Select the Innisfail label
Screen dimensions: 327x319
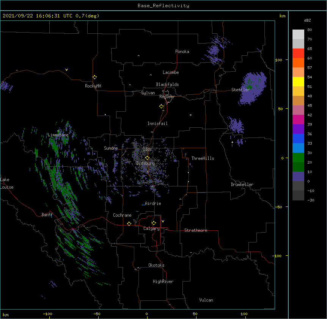(x=157, y=124)
